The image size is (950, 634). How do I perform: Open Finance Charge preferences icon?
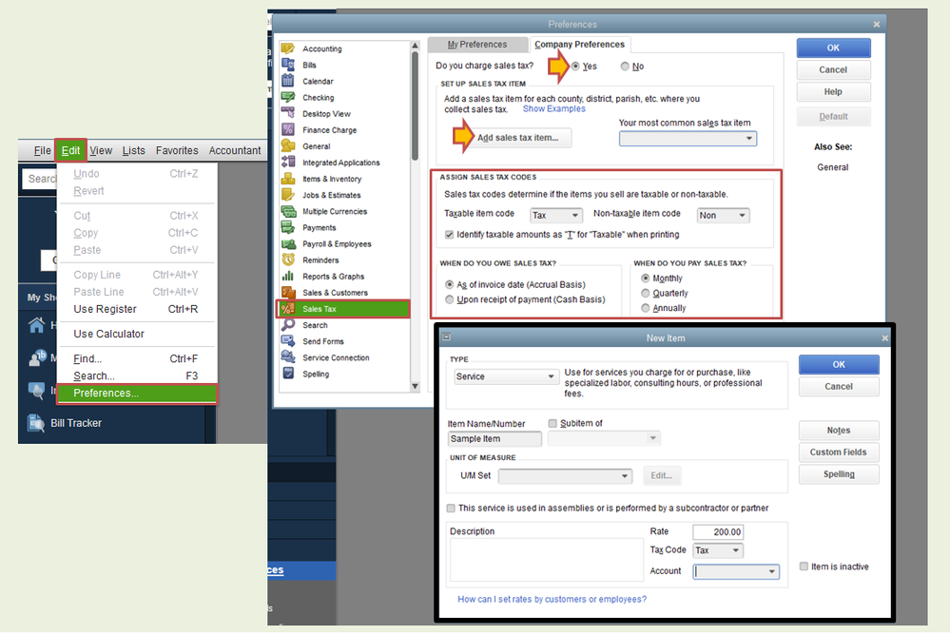pos(288,129)
